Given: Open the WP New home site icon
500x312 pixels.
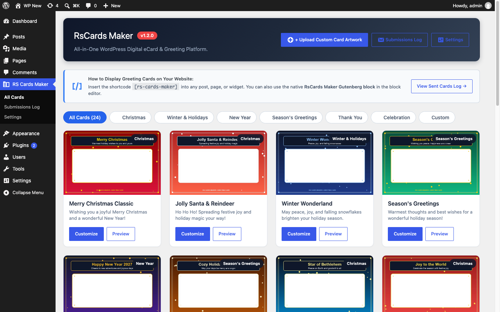Looking at the screenshot, I should coord(18,6).
